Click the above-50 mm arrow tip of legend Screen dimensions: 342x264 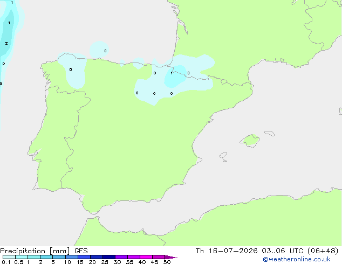pos(171,257)
